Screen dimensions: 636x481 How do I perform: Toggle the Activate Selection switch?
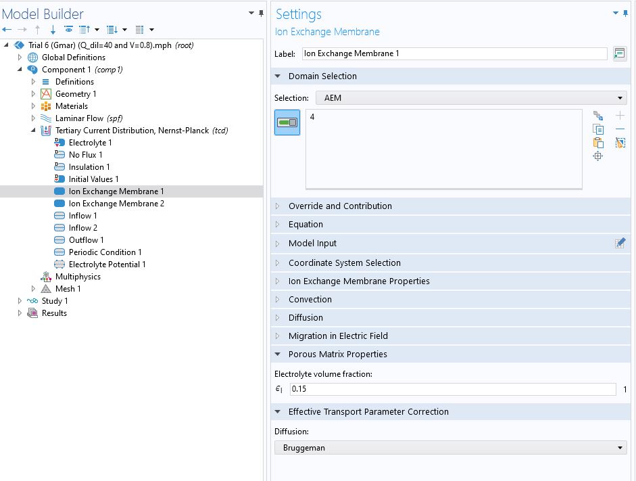click(287, 122)
